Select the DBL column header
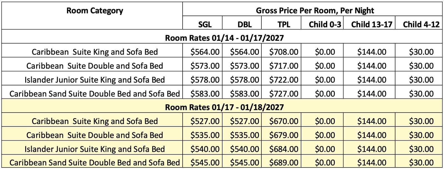 click(244, 24)
